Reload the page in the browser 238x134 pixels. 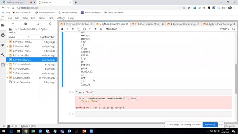click(x=13, y=8)
